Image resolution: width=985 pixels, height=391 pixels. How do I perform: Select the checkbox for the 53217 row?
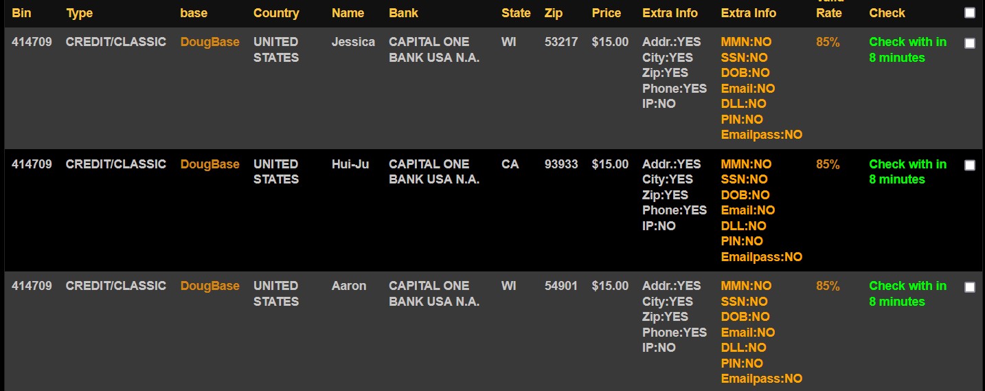[969, 43]
